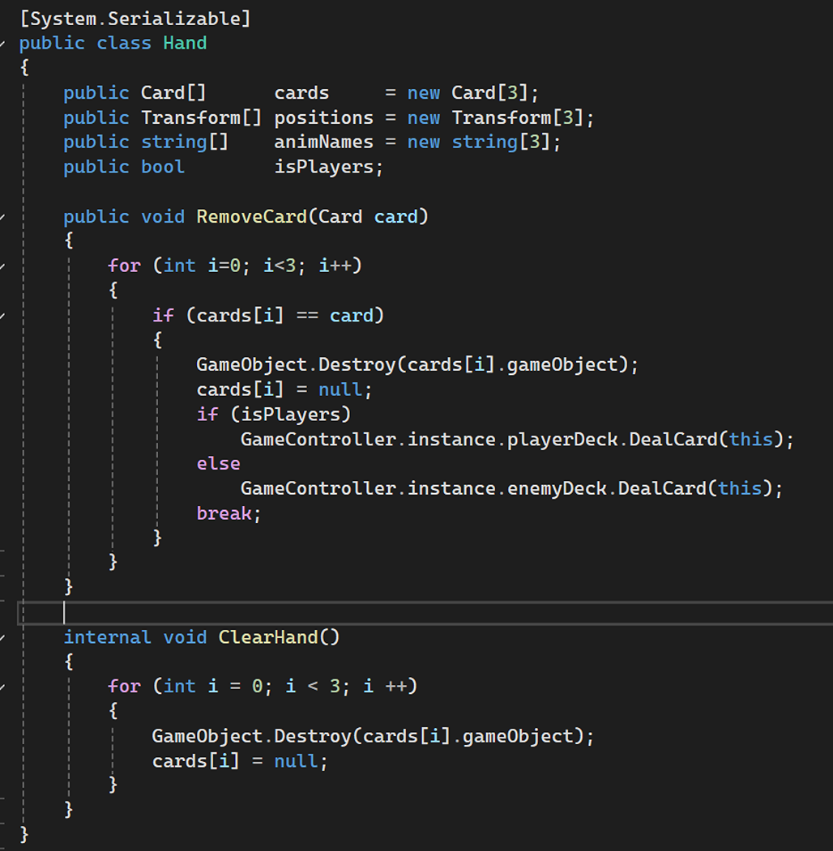Click the ClearHand method name
The height and width of the screenshot is (851, 833).
point(268,637)
